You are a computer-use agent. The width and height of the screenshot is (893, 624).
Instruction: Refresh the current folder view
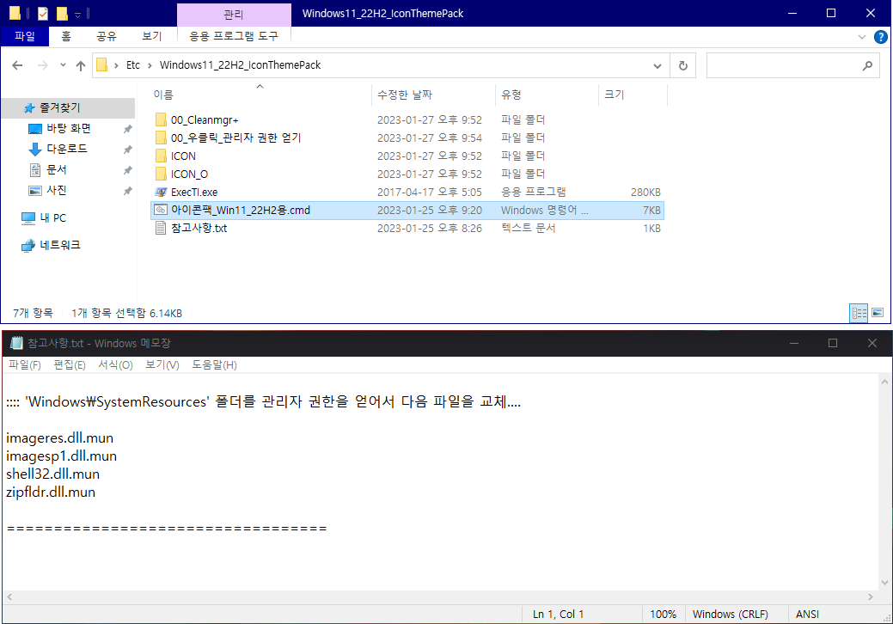coord(682,65)
